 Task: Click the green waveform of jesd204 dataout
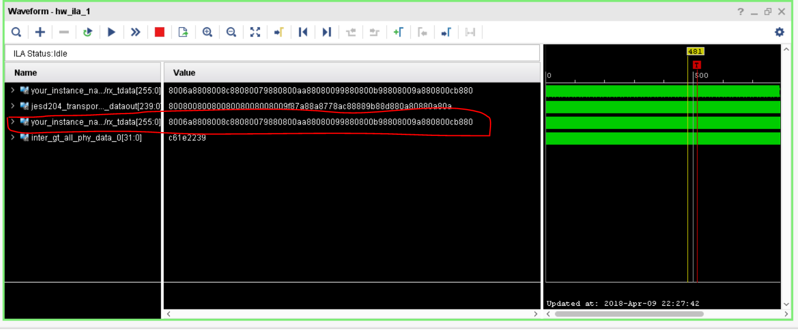click(x=663, y=107)
